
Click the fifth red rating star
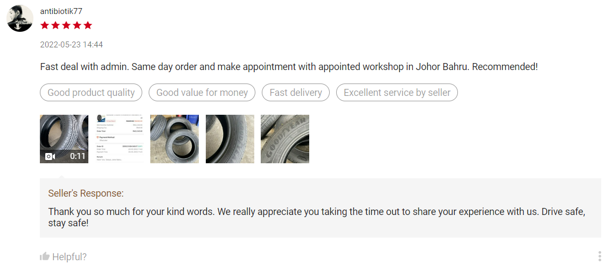click(x=88, y=25)
